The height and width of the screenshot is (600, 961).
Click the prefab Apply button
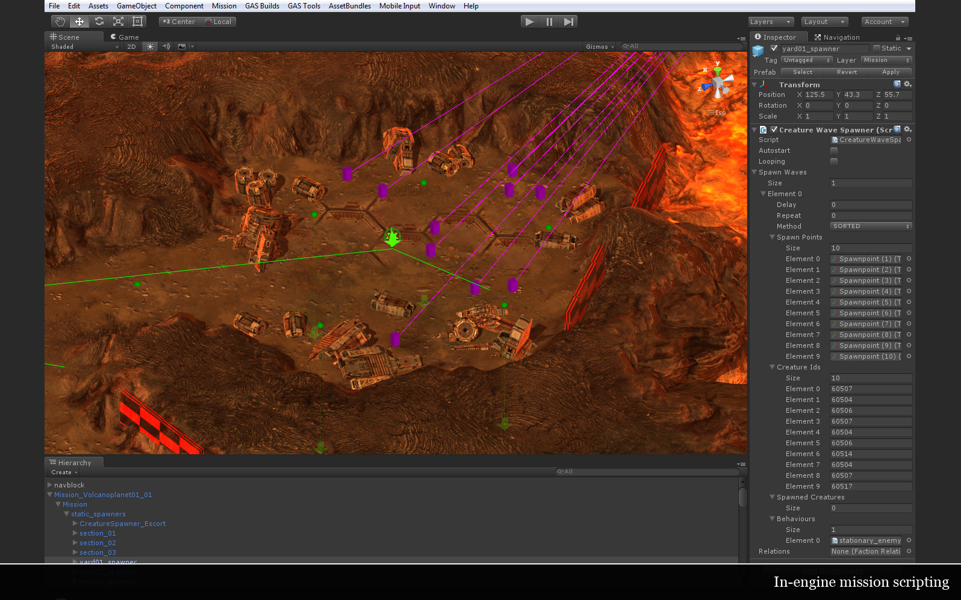coord(891,72)
